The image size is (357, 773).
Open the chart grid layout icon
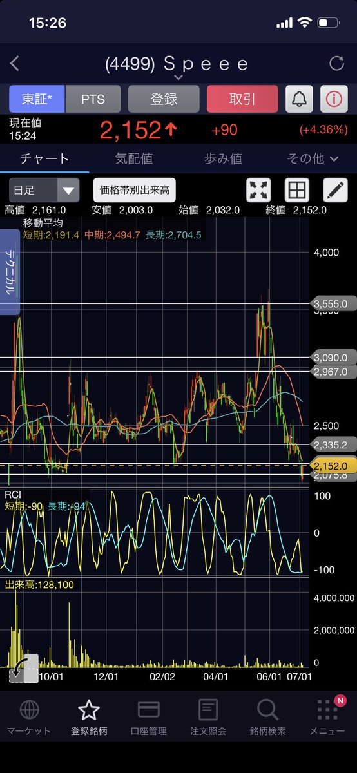pyautogui.click(x=297, y=190)
